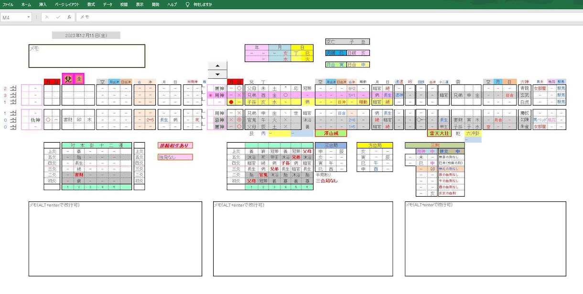
Task: Click the 半局あり text
Action: coord(324,175)
